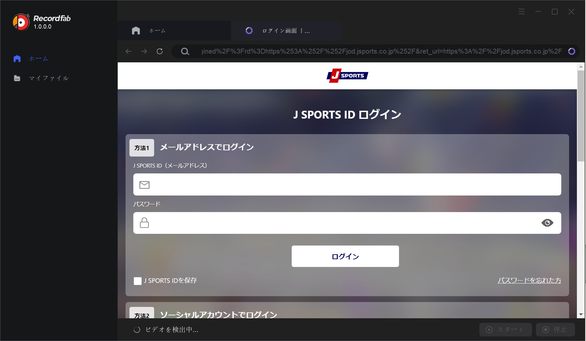Click the URL address bar text
This screenshot has width=586, height=341.
tap(381, 51)
